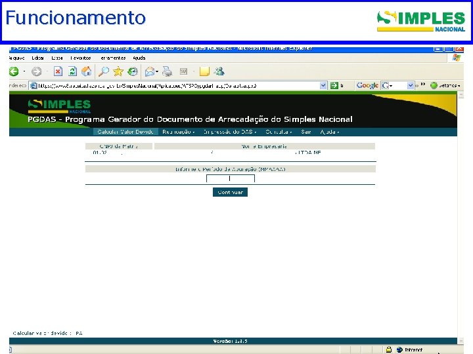Open the Mail envelope icon
Image resolution: width=473 pixels, height=354 pixels.
tap(150, 71)
